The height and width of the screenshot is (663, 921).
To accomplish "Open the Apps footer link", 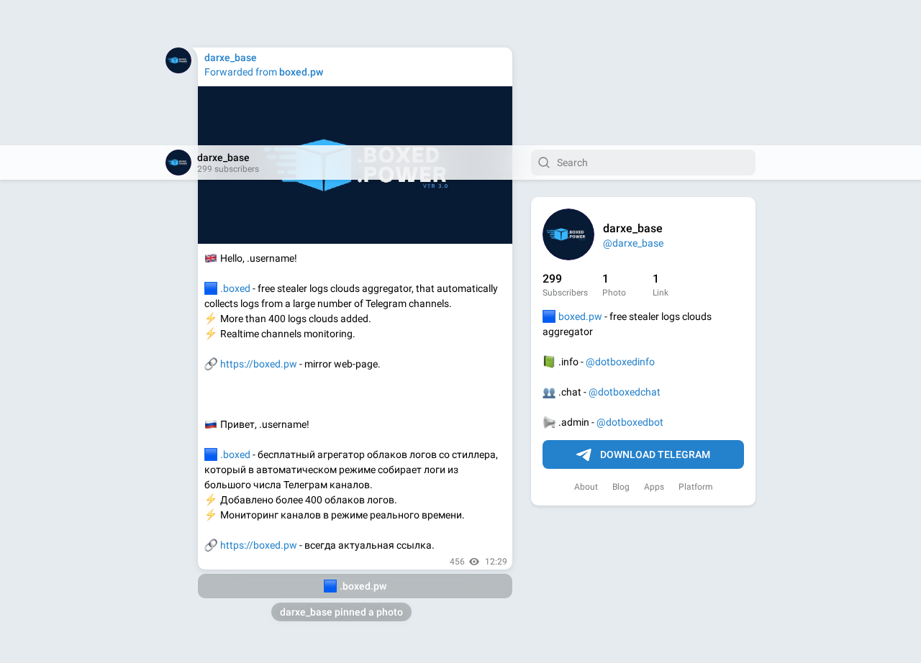I will (654, 487).
